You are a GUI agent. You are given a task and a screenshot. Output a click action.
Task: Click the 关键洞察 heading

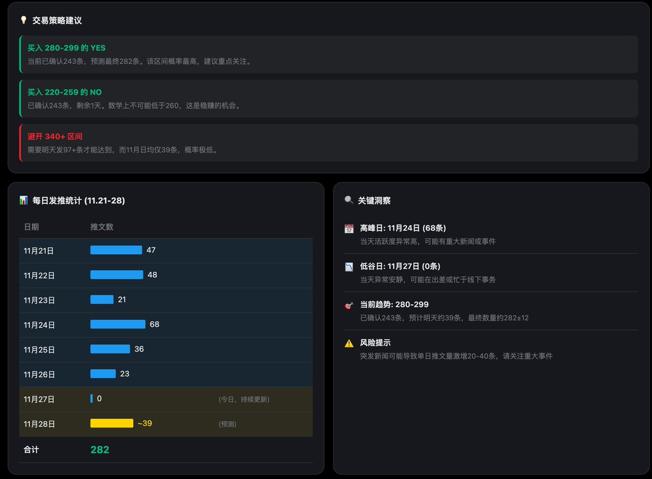[x=374, y=201]
